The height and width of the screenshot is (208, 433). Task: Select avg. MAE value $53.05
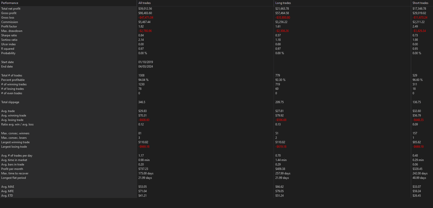(x=143, y=186)
